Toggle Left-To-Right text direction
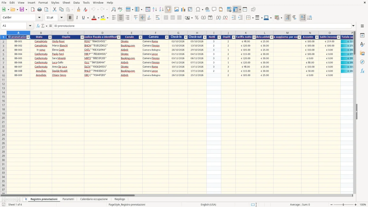The width and height of the screenshot is (368, 207). click(288, 18)
